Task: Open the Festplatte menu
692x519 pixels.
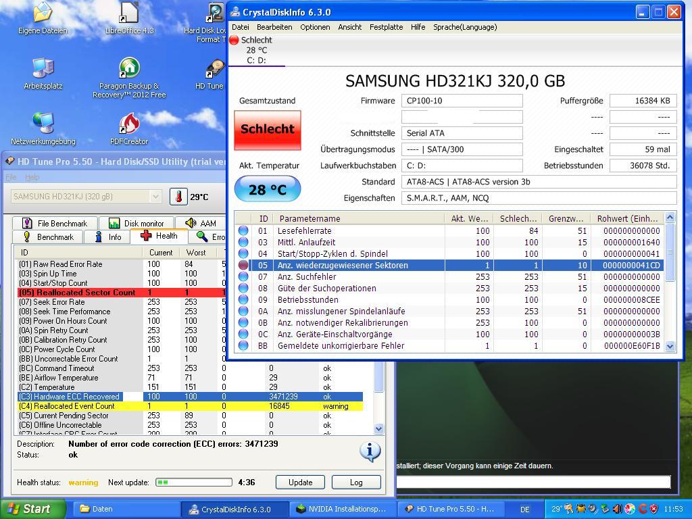Action: (386, 27)
